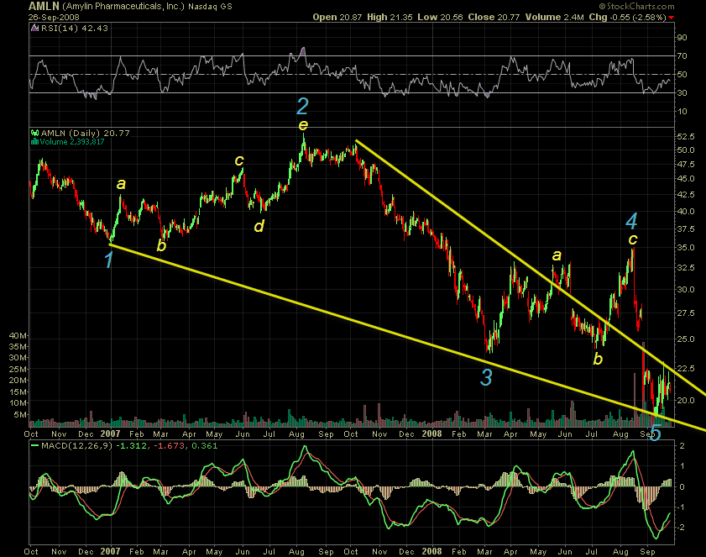Click the yellow c label beneath wave 4

(633, 239)
